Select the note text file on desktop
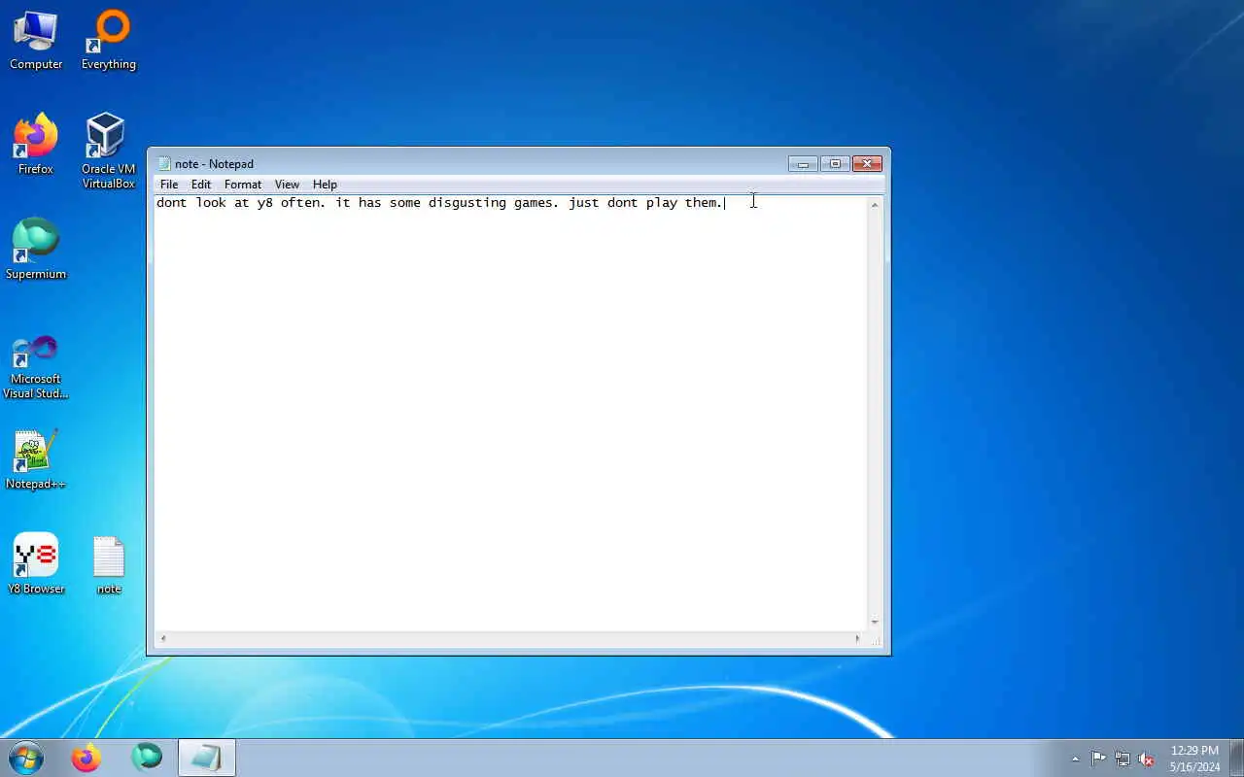Viewport: 1244px width, 777px height. click(x=109, y=565)
